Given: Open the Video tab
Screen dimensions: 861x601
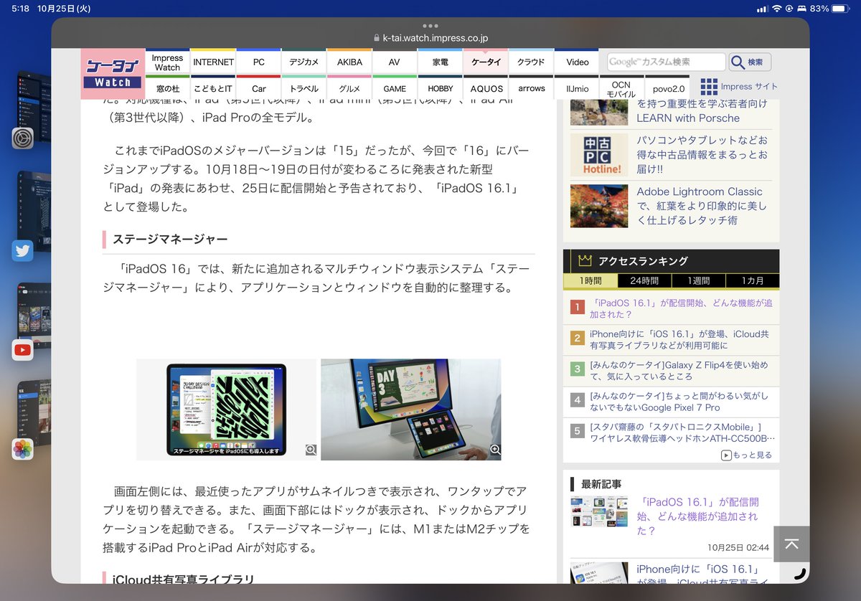Looking at the screenshot, I should point(577,62).
